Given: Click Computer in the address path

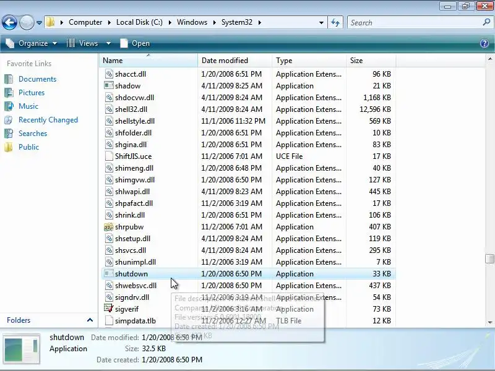Looking at the screenshot, I should pyautogui.click(x=85, y=22).
